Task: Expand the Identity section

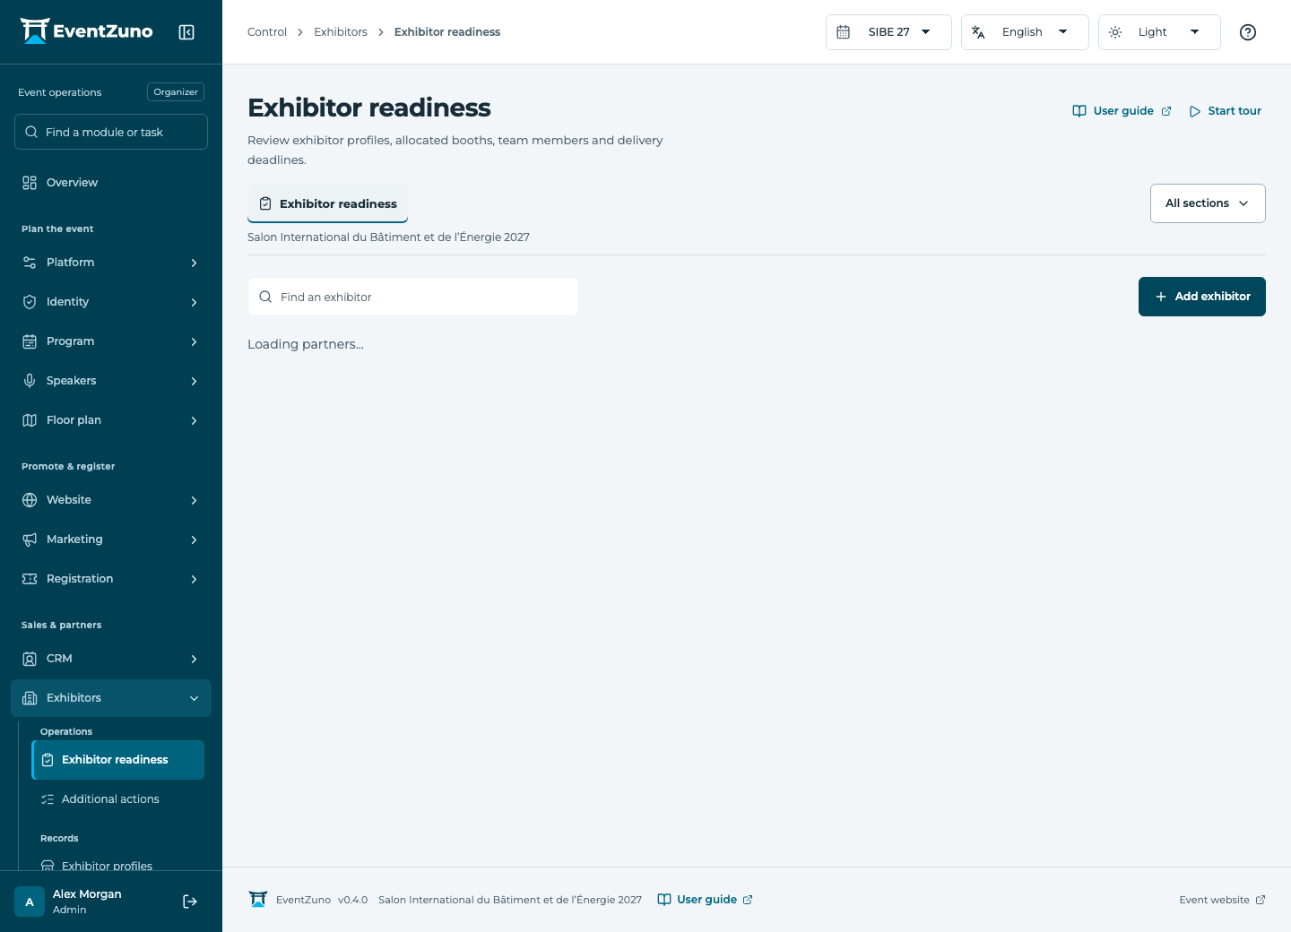Action: 111,302
